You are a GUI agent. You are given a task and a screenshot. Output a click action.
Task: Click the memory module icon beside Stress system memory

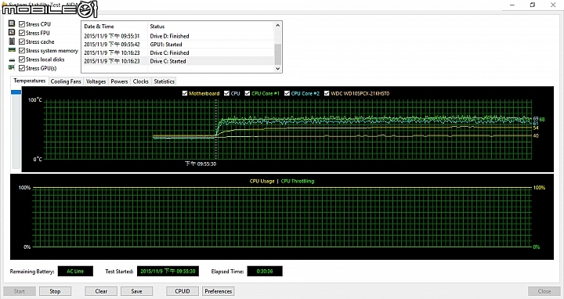(x=12, y=50)
